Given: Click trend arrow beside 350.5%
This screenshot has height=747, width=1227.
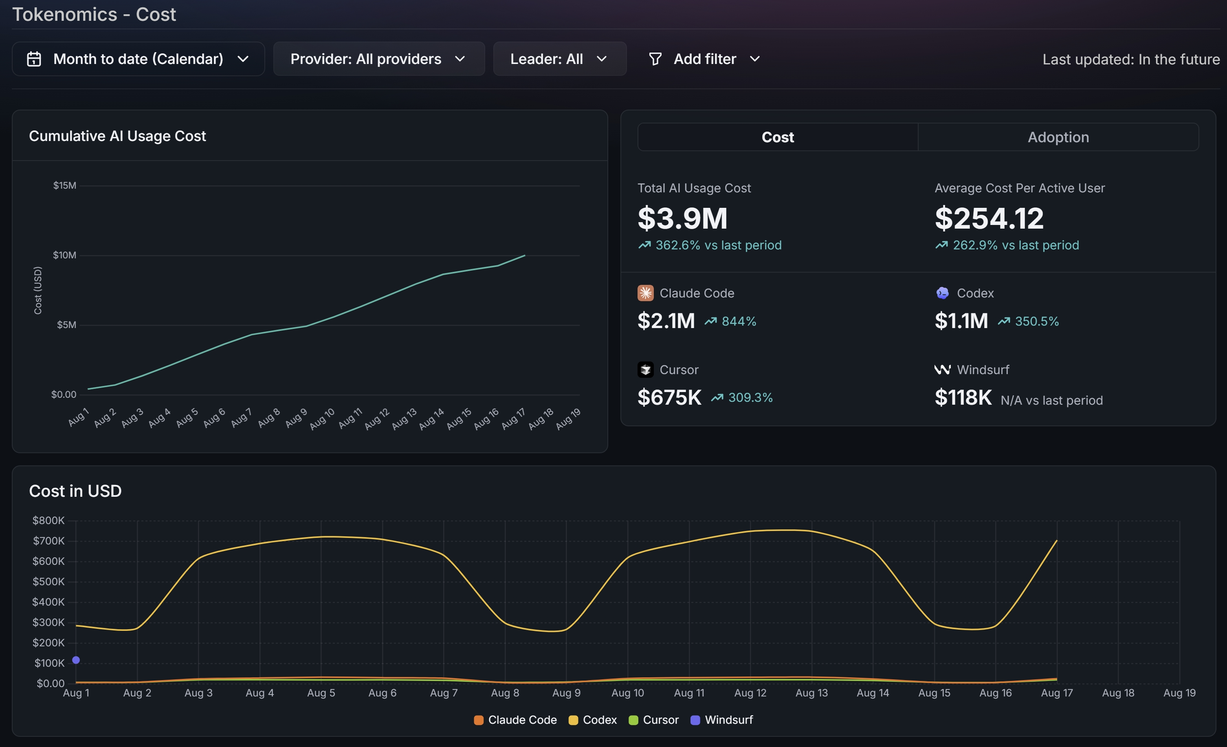Looking at the screenshot, I should [1004, 321].
